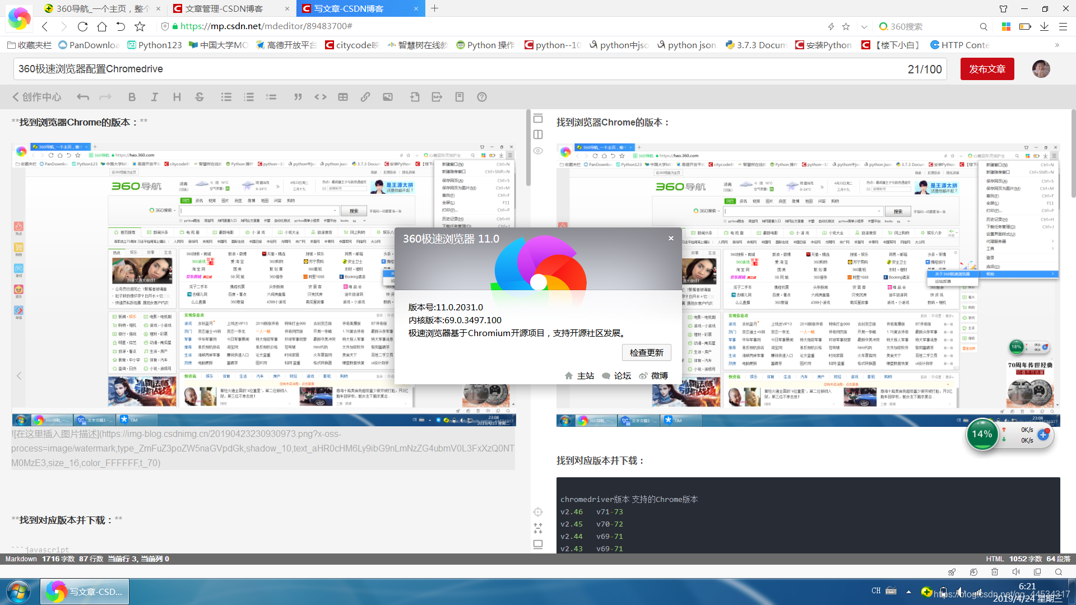Click the editor pane vertical scrollbar
The image size is (1076, 605).
(528, 148)
